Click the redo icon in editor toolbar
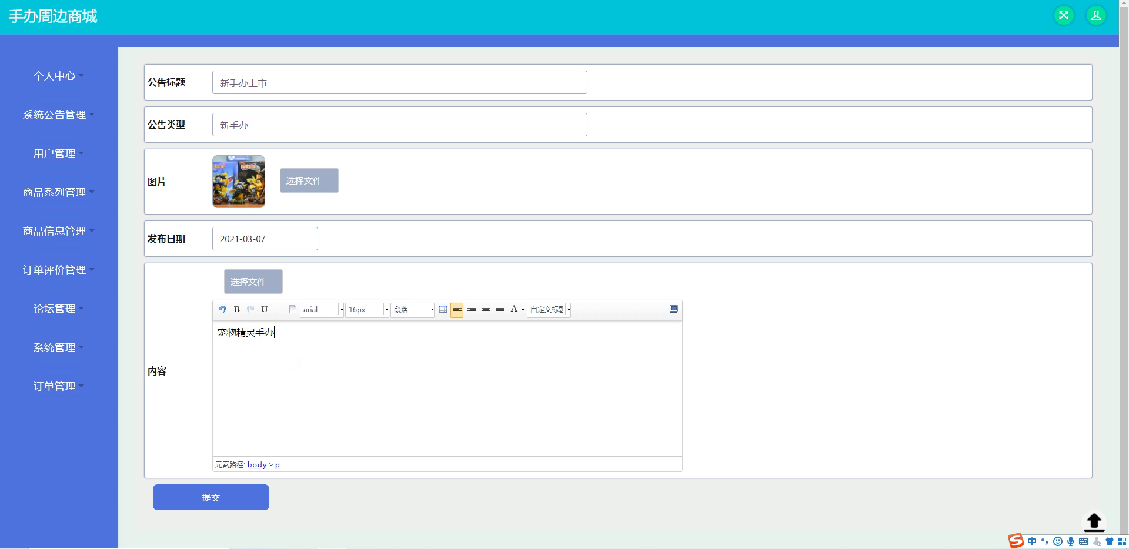 (x=250, y=309)
